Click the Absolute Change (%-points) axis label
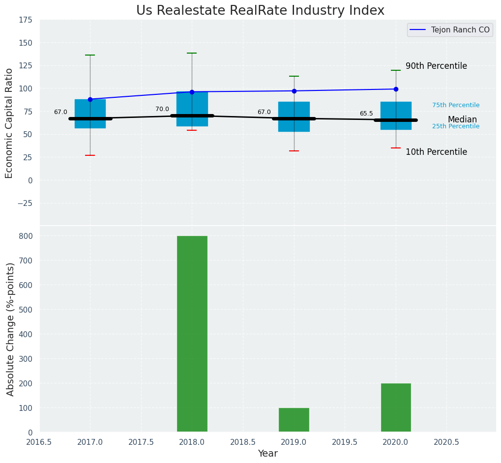The height and width of the screenshot is (463, 501). point(10,329)
